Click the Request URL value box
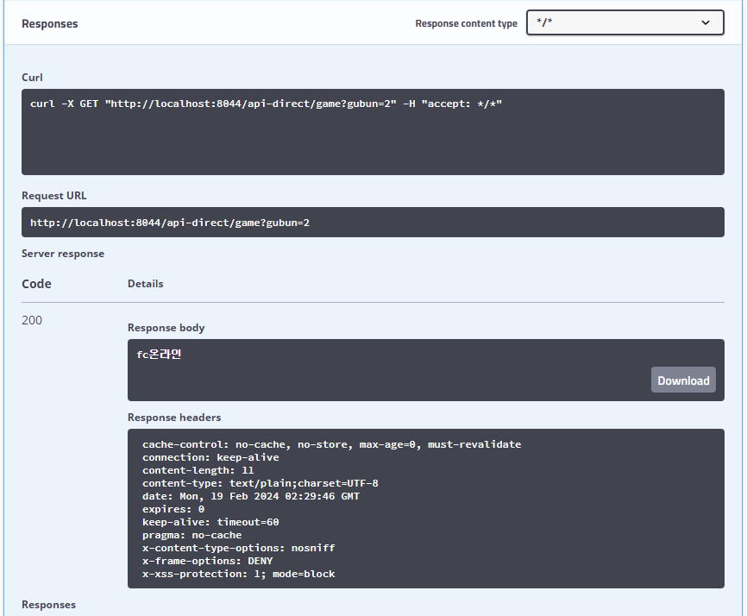747x616 pixels. click(373, 222)
